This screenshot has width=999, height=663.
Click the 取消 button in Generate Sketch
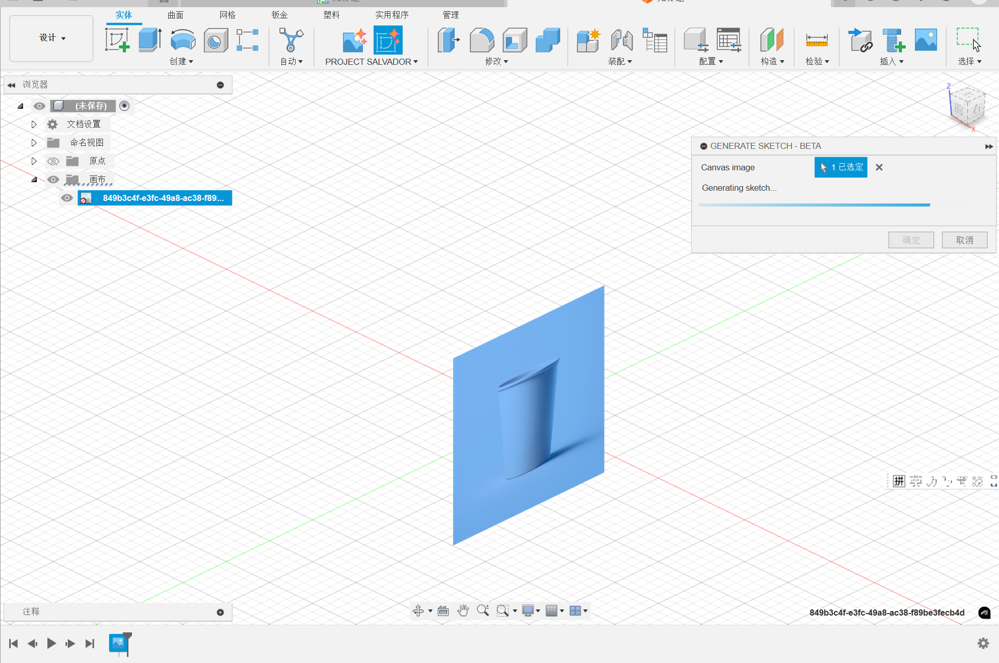tap(964, 240)
